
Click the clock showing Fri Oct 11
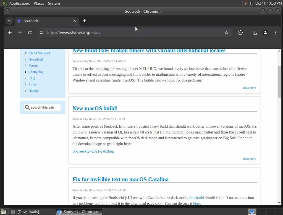tap(266, 3)
